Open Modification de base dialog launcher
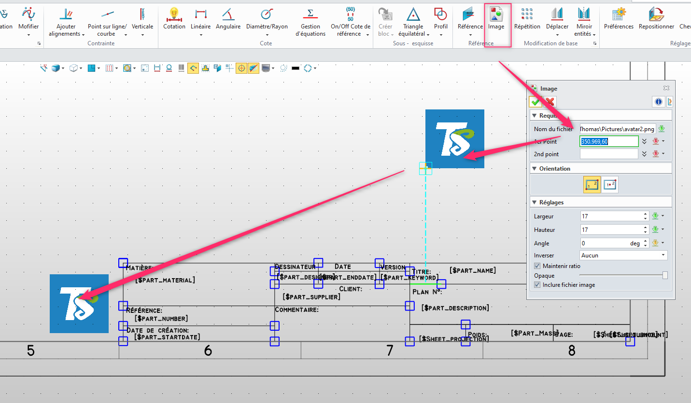 tap(595, 44)
